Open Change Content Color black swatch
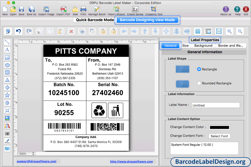 [219, 127]
